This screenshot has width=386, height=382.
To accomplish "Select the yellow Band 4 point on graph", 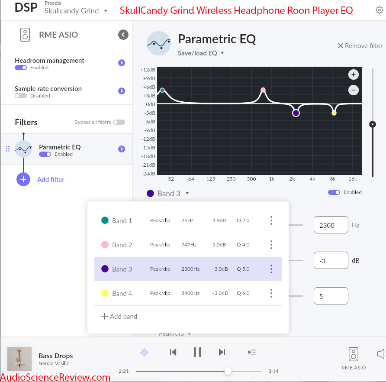I will click(x=334, y=113).
